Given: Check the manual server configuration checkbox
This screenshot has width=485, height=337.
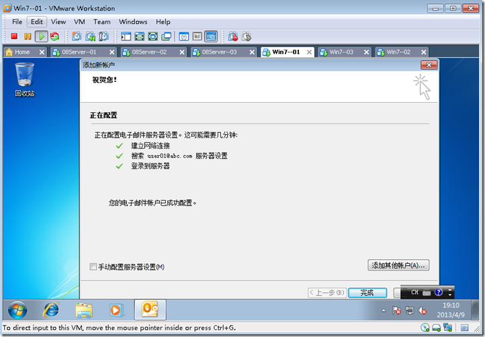Looking at the screenshot, I should point(93,267).
